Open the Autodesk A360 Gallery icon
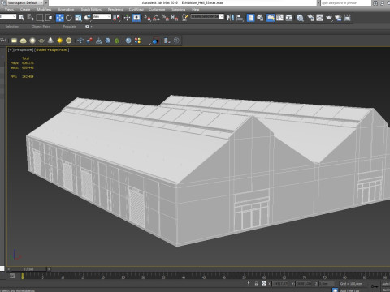The height and width of the screenshot is (292, 390). [x=347, y=18]
